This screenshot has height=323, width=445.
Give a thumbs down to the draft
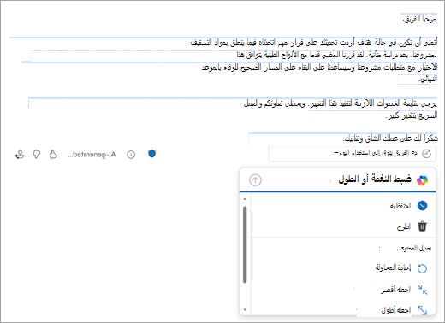coord(37,155)
